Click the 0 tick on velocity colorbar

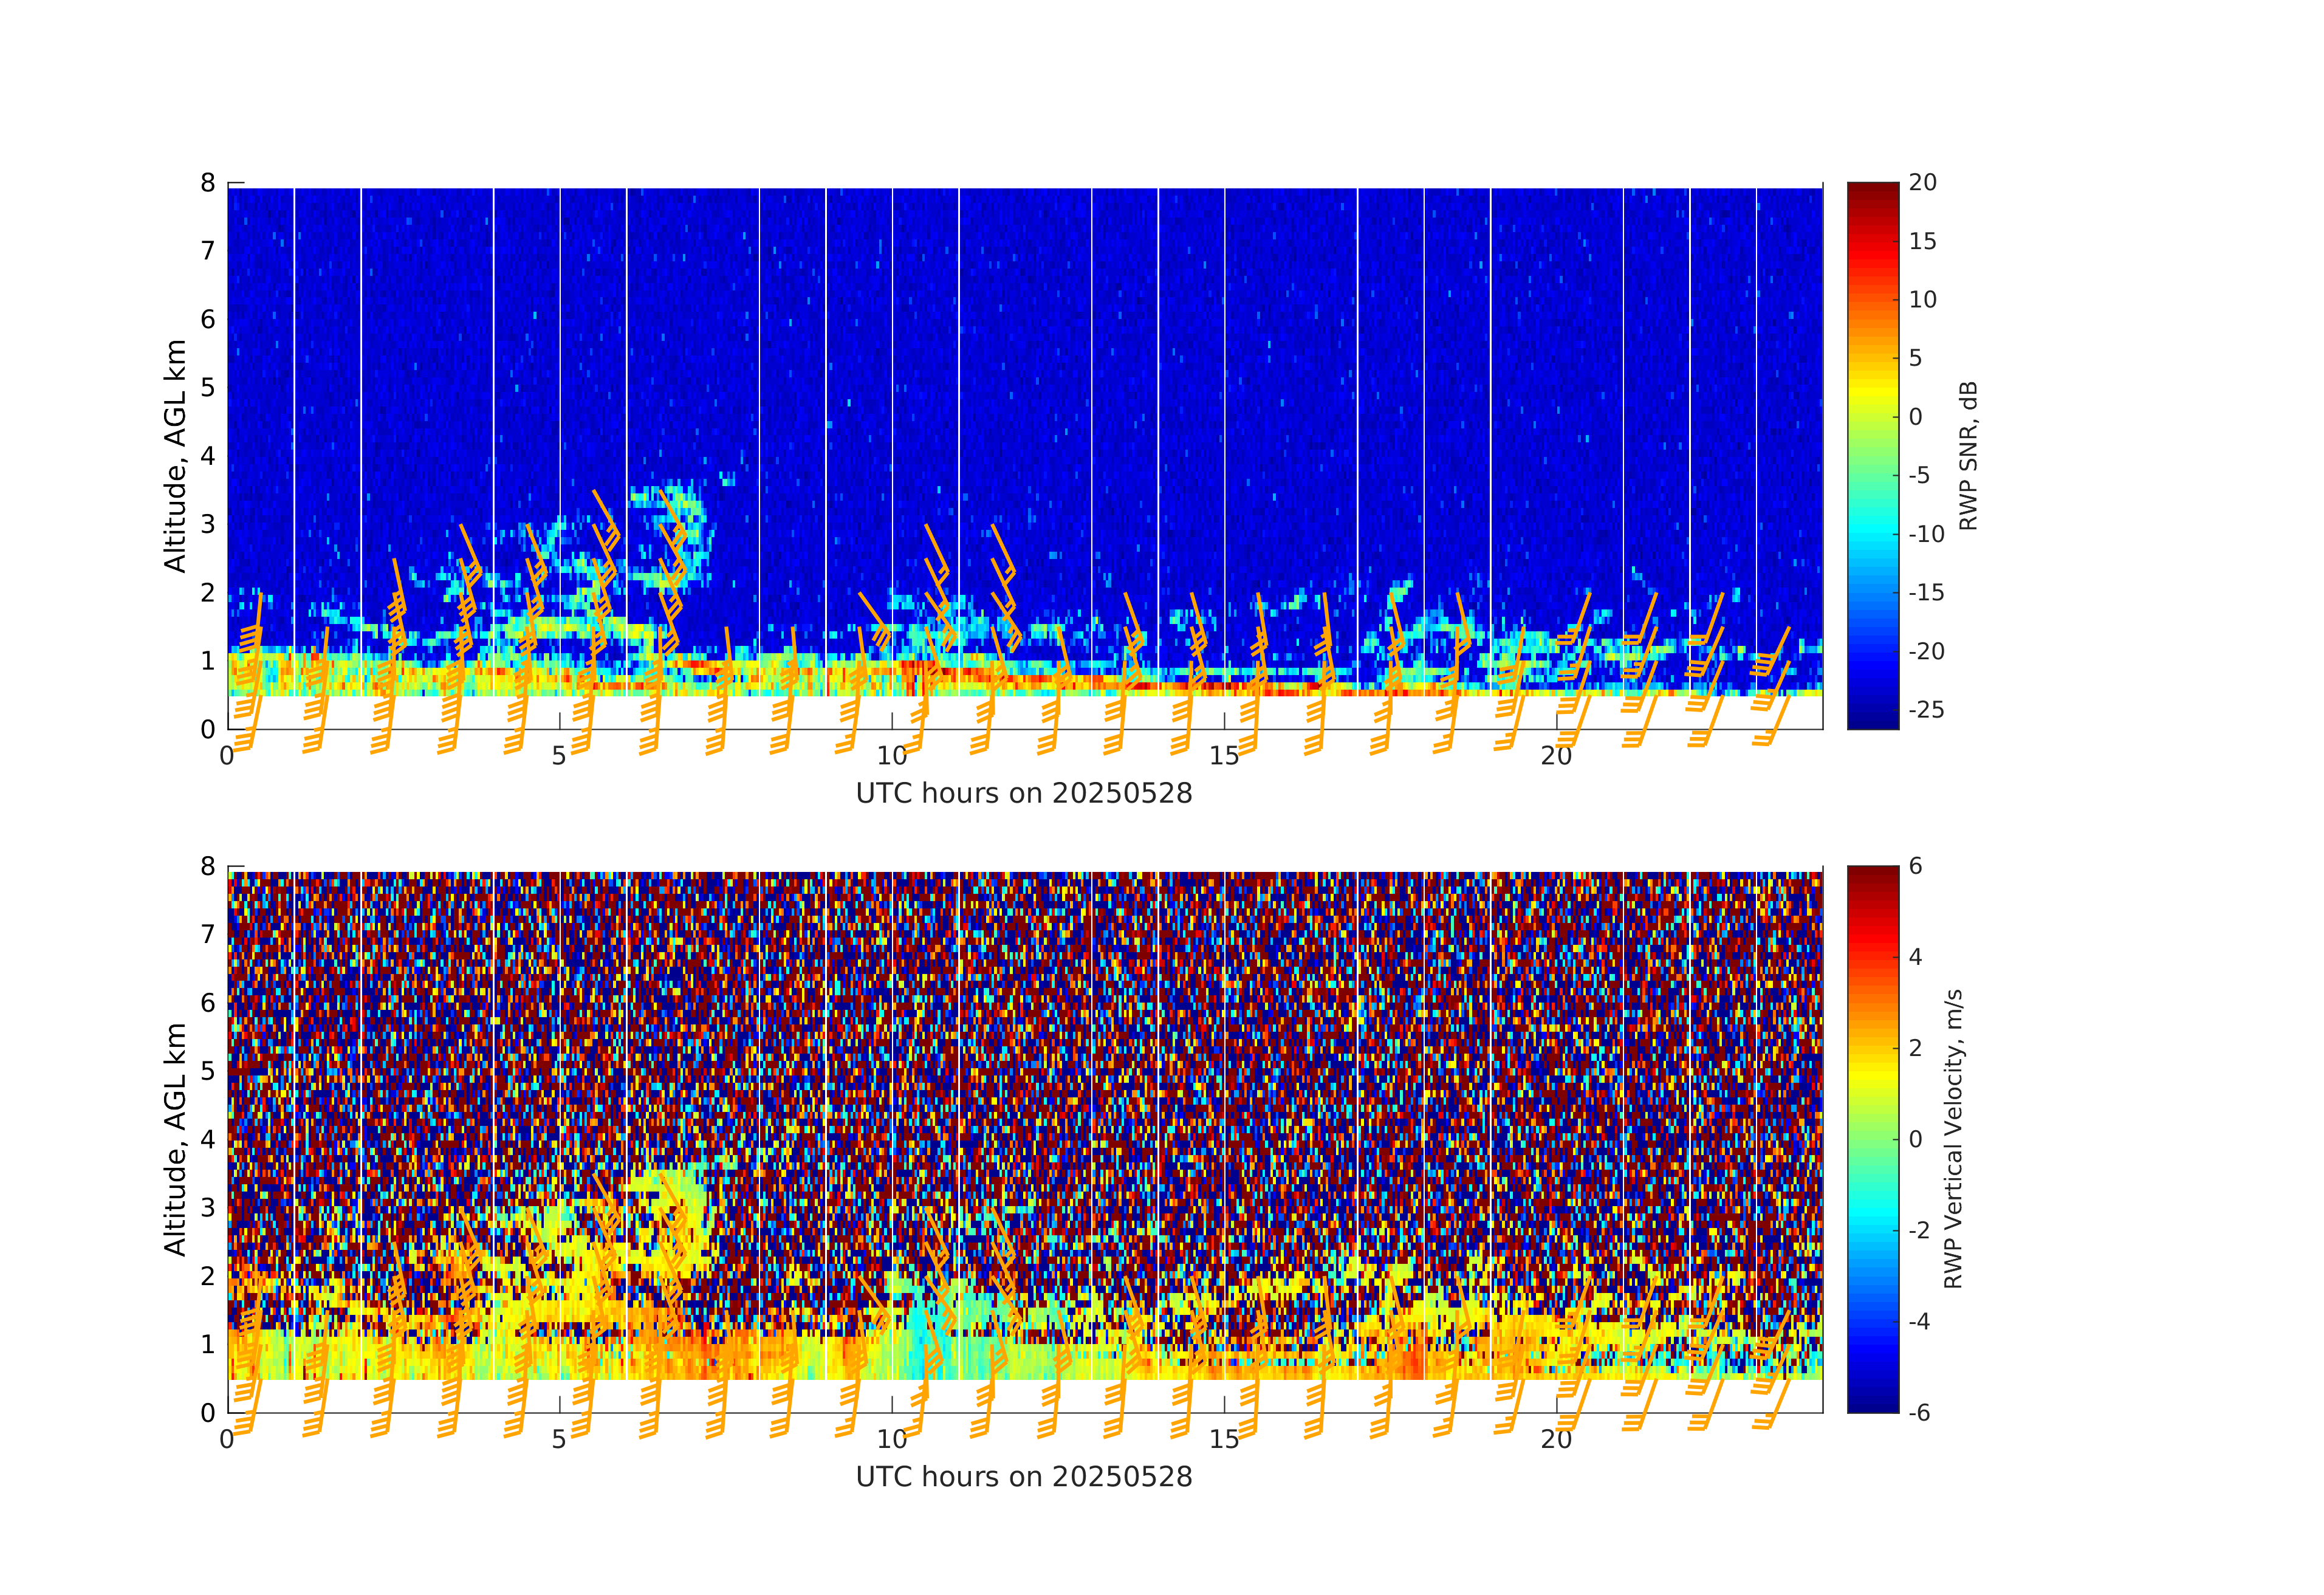(x=1915, y=1139)
